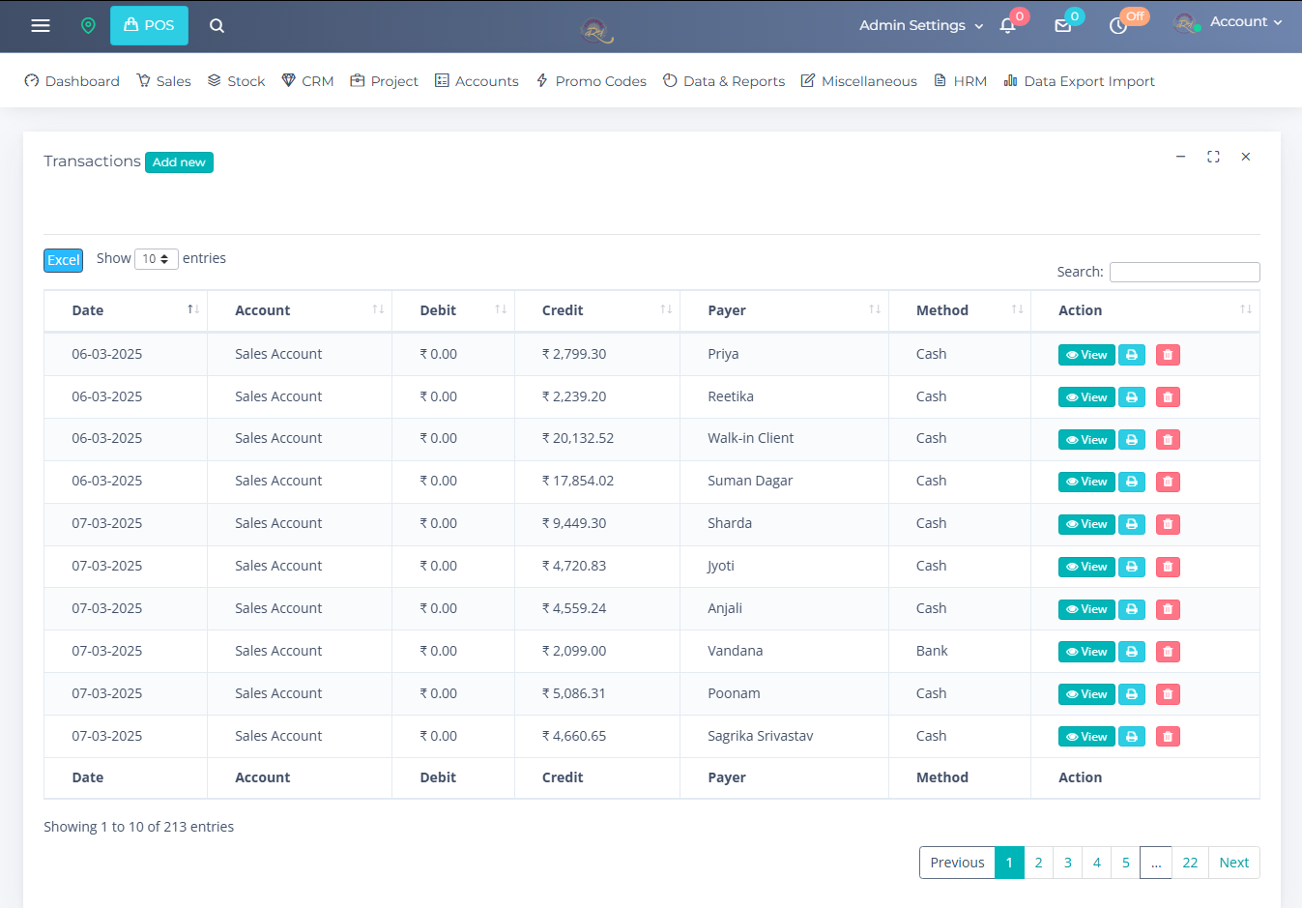Sort by the Payer column
The width and height of the screenshot is (1302, 908).
click(x=784, y=310)
